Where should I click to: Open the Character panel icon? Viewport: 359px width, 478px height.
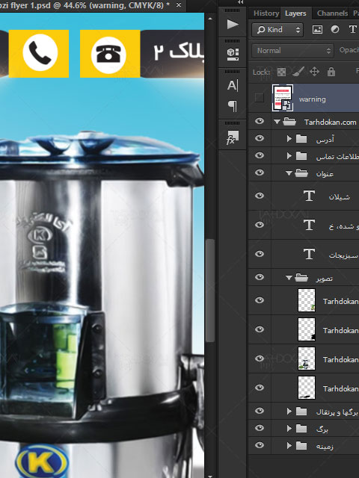[x=233, y=85]
